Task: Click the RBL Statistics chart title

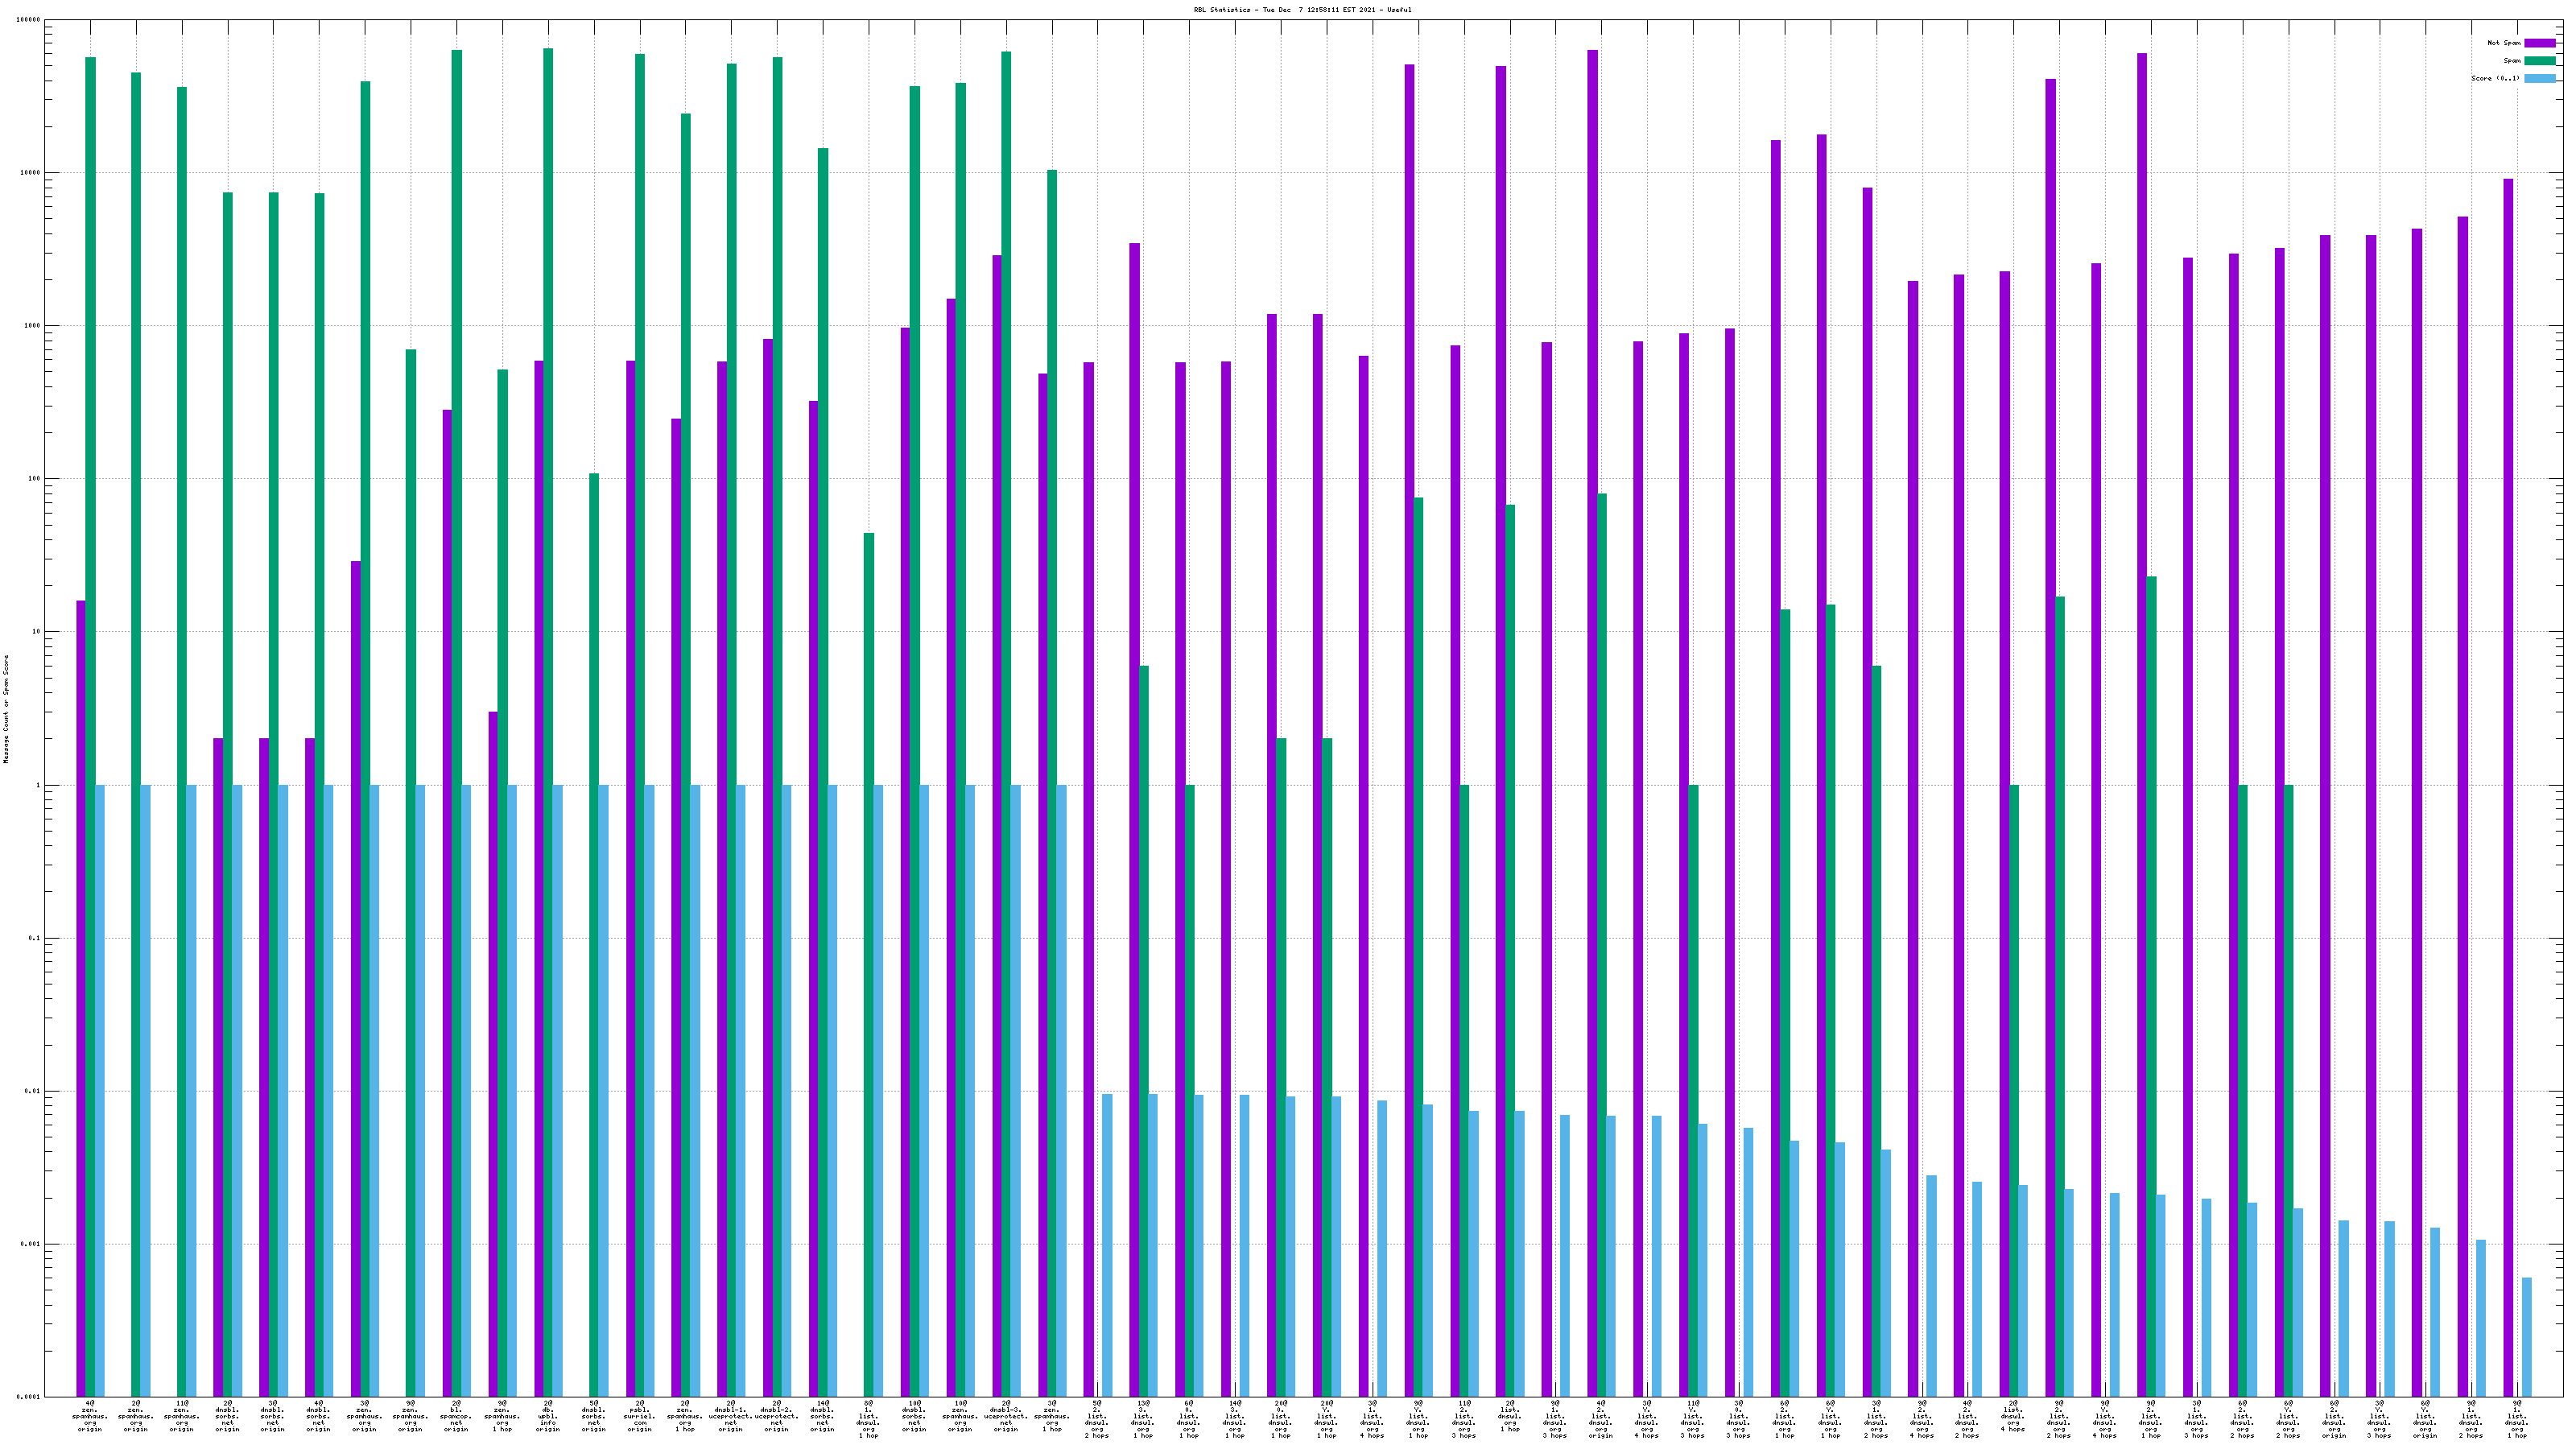Action: [1302, 10]
